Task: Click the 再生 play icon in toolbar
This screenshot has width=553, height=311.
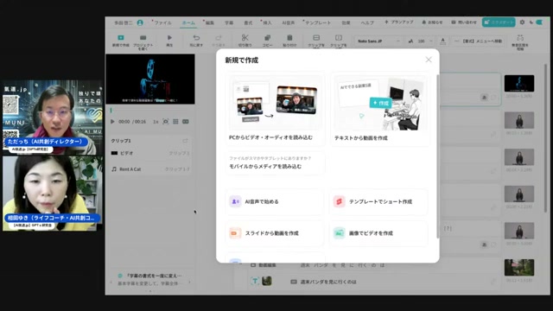Action: point(169,38)
